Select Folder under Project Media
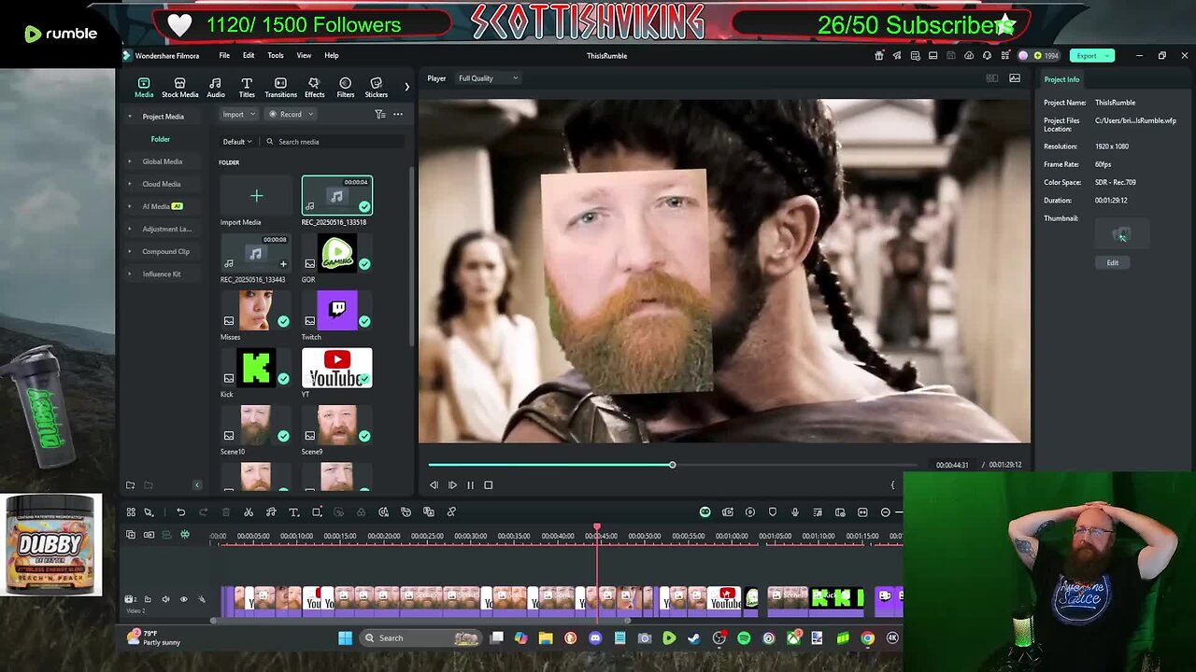Viewport: 1196px width, 672px height. 161,139
